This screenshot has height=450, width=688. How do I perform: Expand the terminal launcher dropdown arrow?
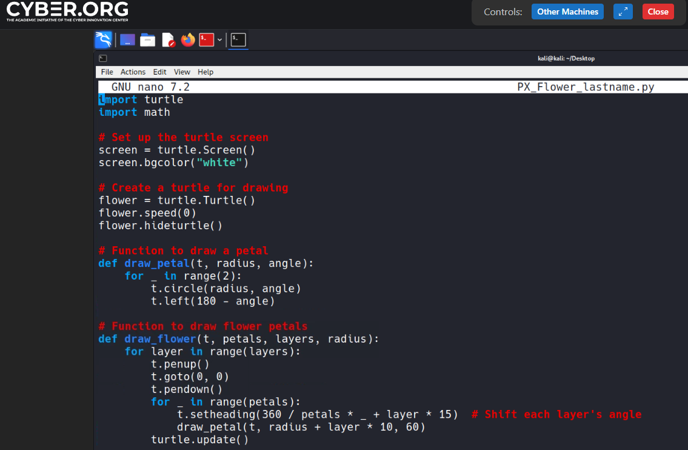[219, 40]
